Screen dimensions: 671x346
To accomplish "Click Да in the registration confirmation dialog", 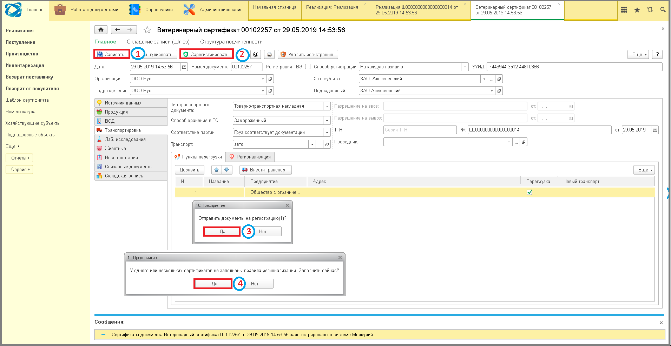I will [222, 231].
